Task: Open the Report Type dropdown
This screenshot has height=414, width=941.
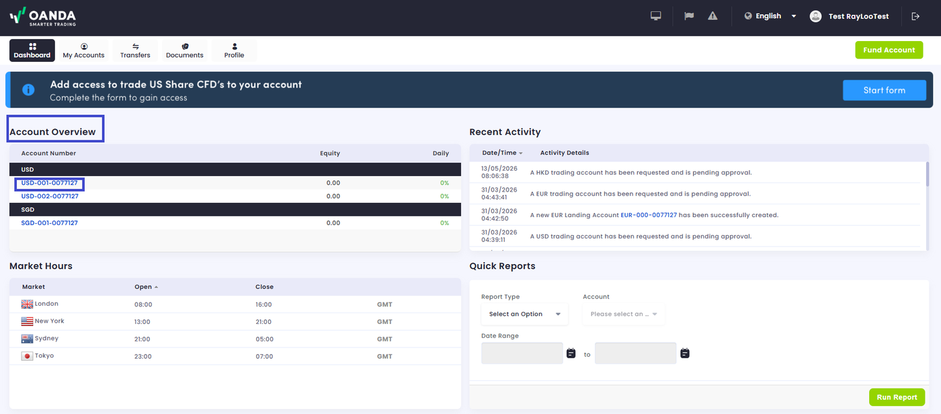Action: 524,314
